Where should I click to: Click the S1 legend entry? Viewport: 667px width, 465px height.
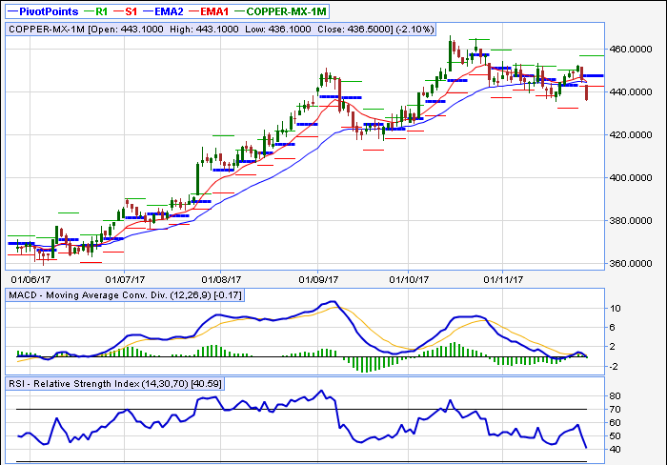click(126, 11)
